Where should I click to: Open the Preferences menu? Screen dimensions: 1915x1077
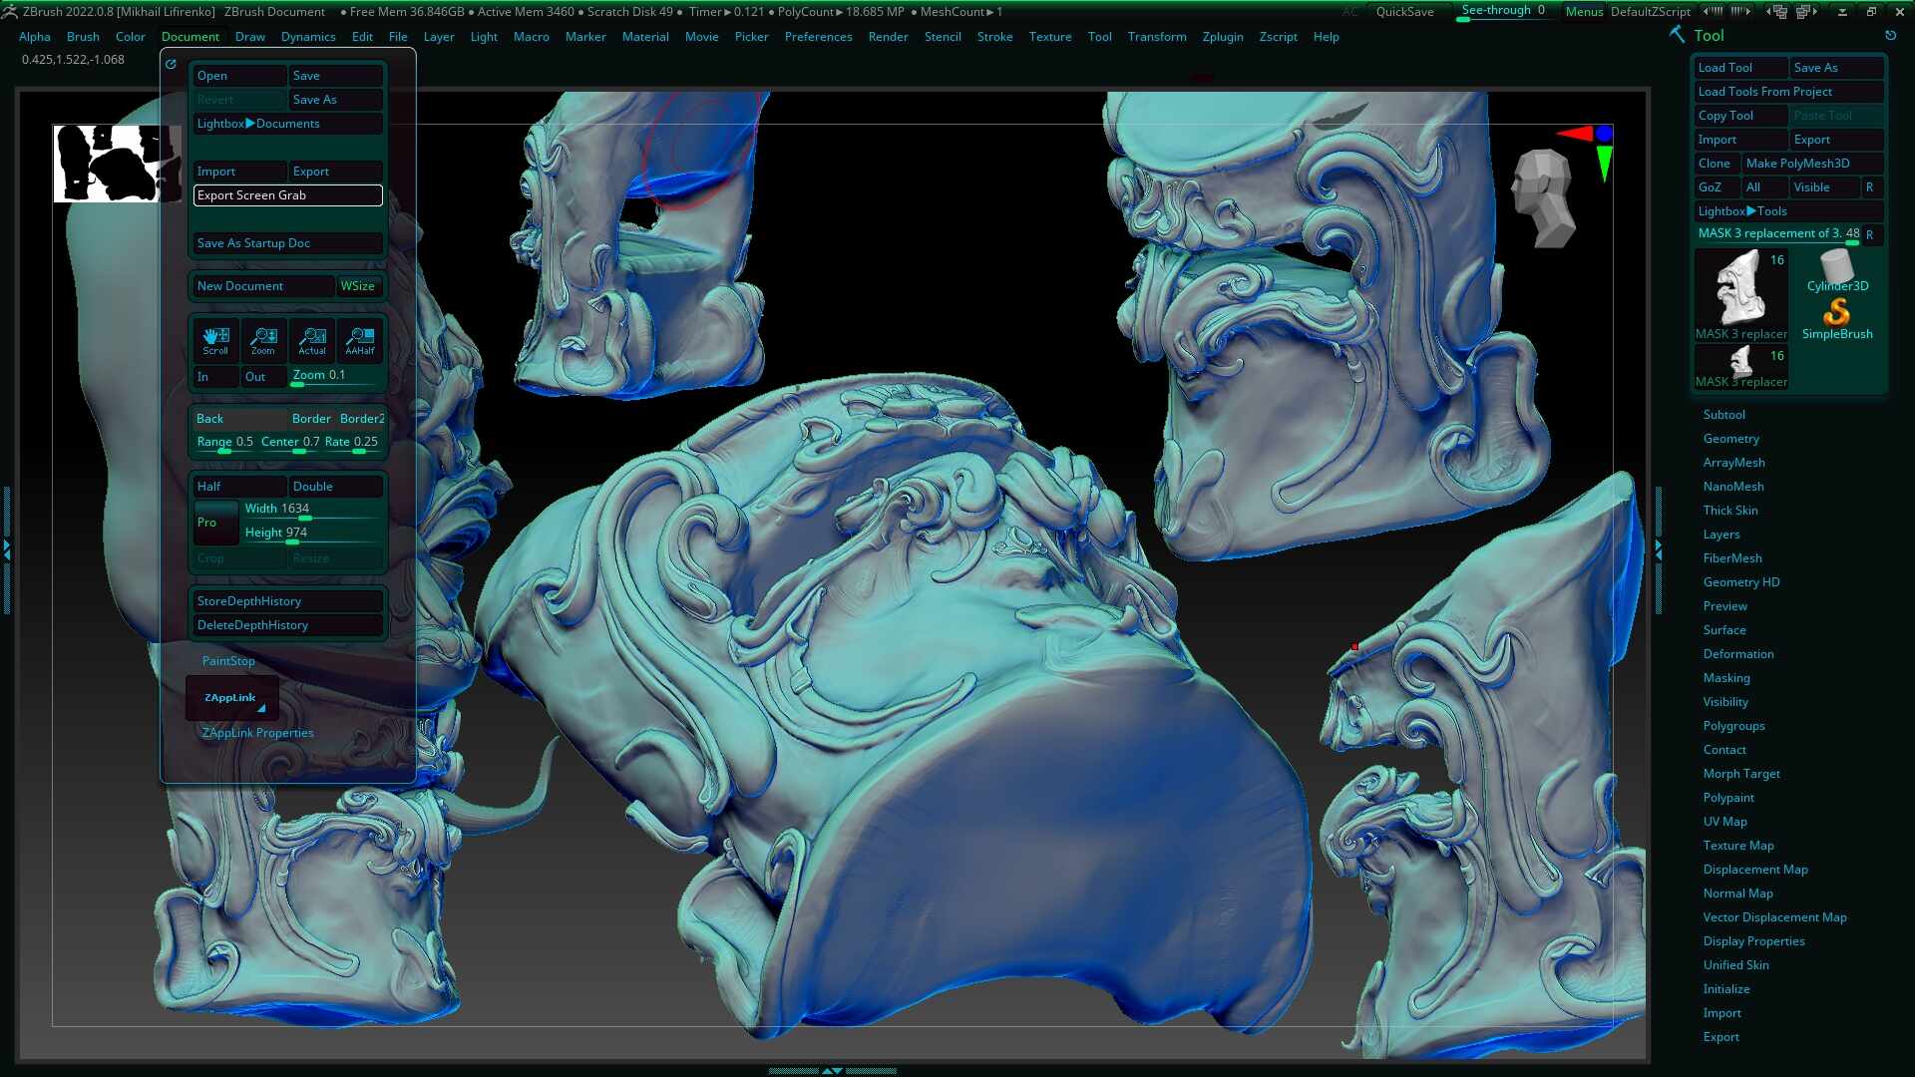tap(818, 37)
